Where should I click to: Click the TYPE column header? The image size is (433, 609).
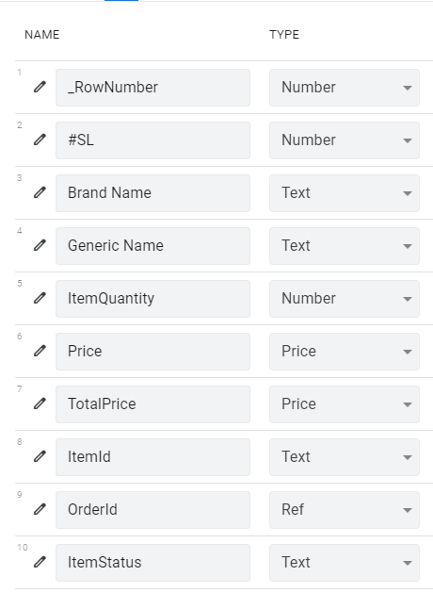tap(284, 35)
